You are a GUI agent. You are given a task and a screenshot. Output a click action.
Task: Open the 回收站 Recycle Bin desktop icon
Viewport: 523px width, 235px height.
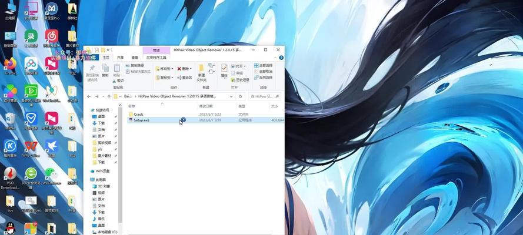11,121
